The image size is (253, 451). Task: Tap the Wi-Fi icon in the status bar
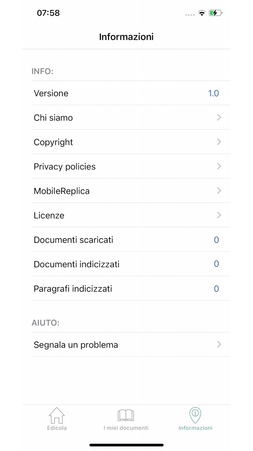[x=203, y=13]
